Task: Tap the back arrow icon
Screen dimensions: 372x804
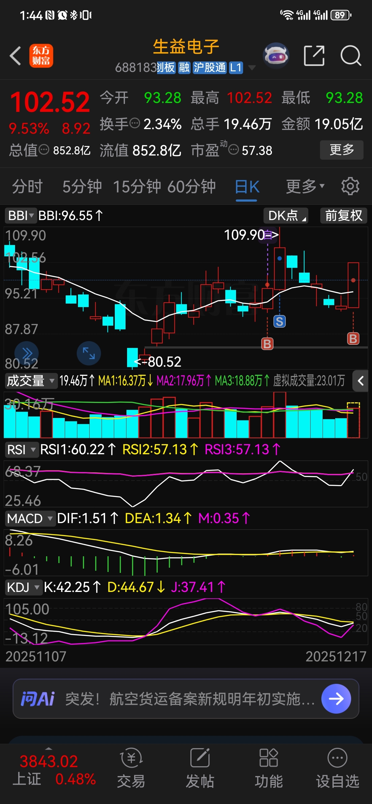Action: click(x=15, y=56)
